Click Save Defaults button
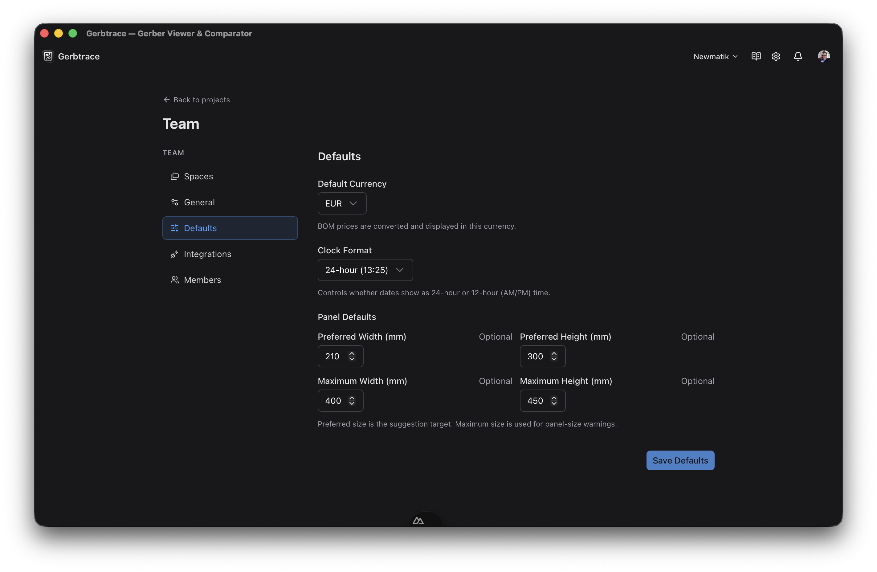This screenshot has width=877, height=572. coord(680,460)
